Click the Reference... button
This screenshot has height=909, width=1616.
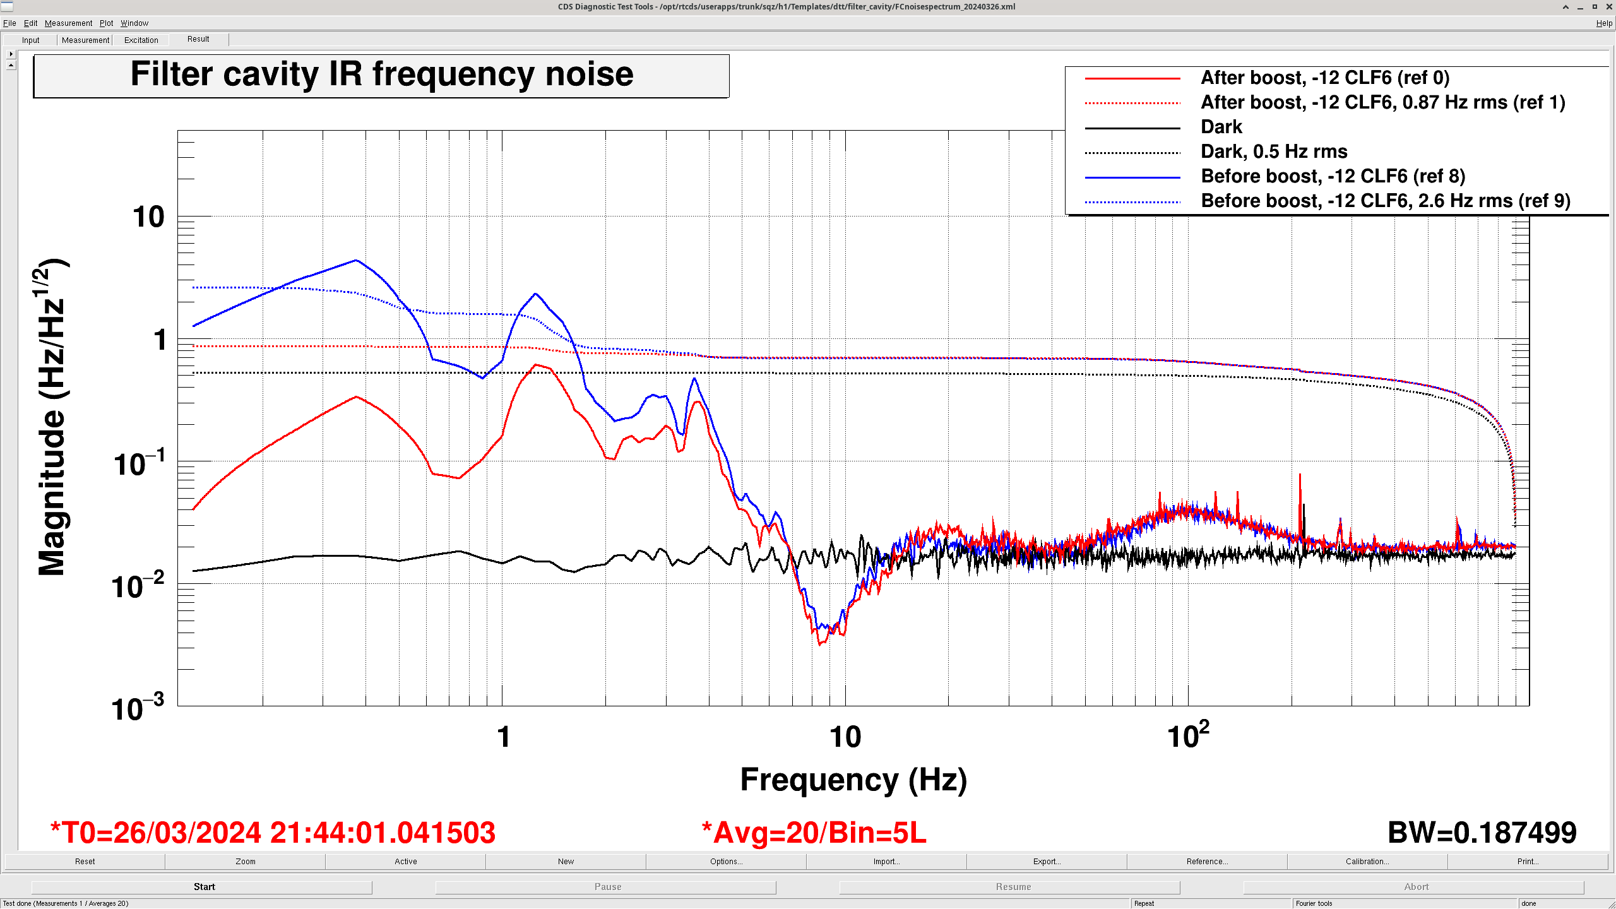[1207, 861]
